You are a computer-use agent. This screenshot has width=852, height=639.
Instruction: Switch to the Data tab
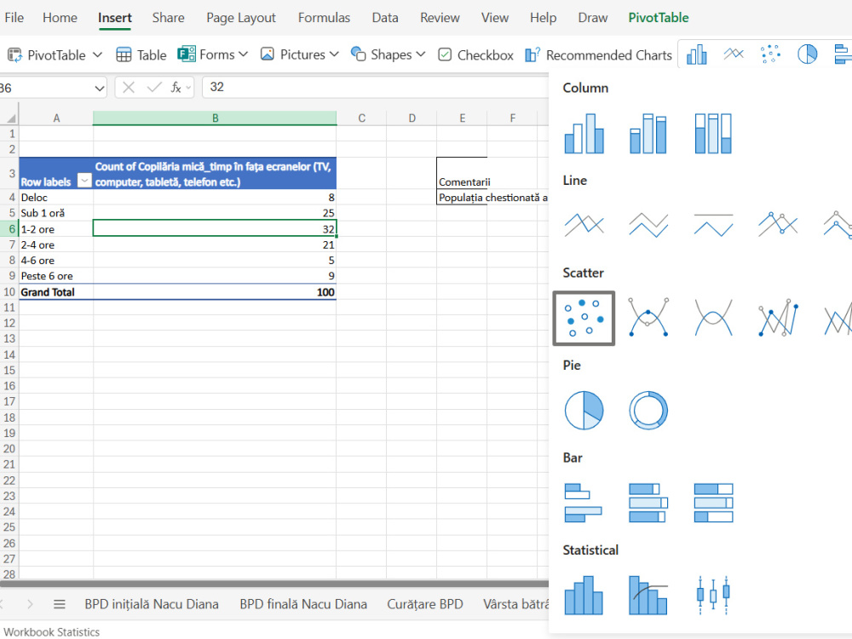(385, 17)
